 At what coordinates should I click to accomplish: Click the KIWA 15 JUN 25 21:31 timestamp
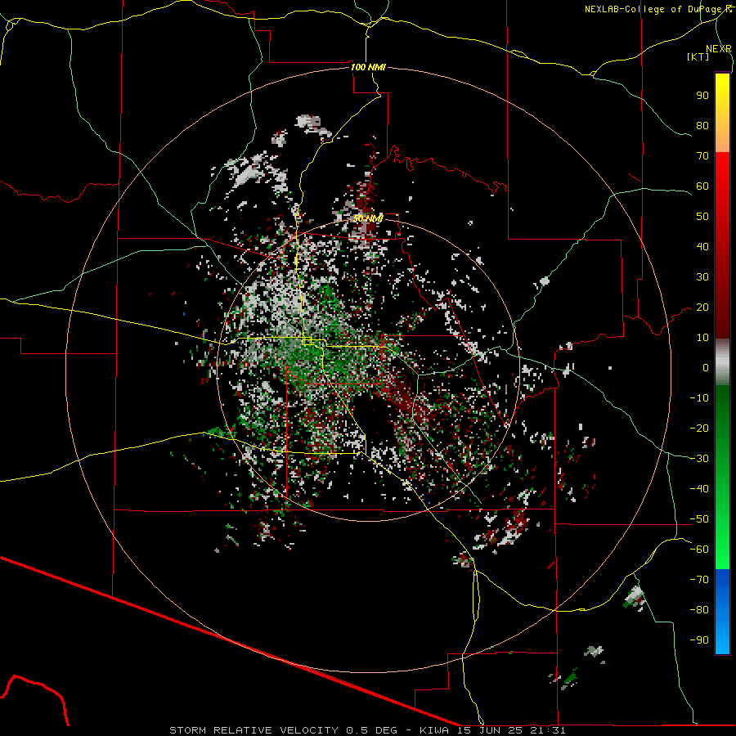[x=492, y=730]
